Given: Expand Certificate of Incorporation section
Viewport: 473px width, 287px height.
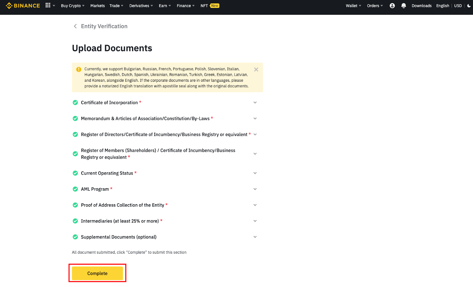Looking at the screenshot, I should click(255, 103).
